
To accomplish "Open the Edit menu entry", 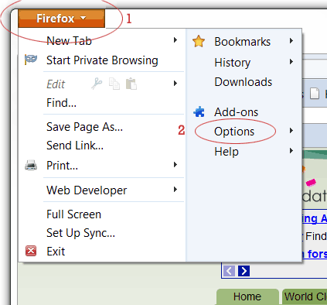I will [56, 84].
